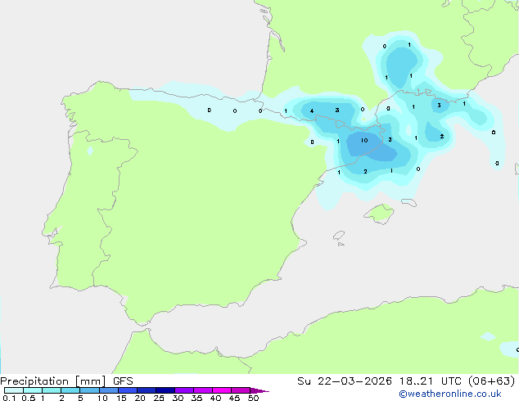Click legend label "35"
The image size is (519, 401).
pos(196,398)
